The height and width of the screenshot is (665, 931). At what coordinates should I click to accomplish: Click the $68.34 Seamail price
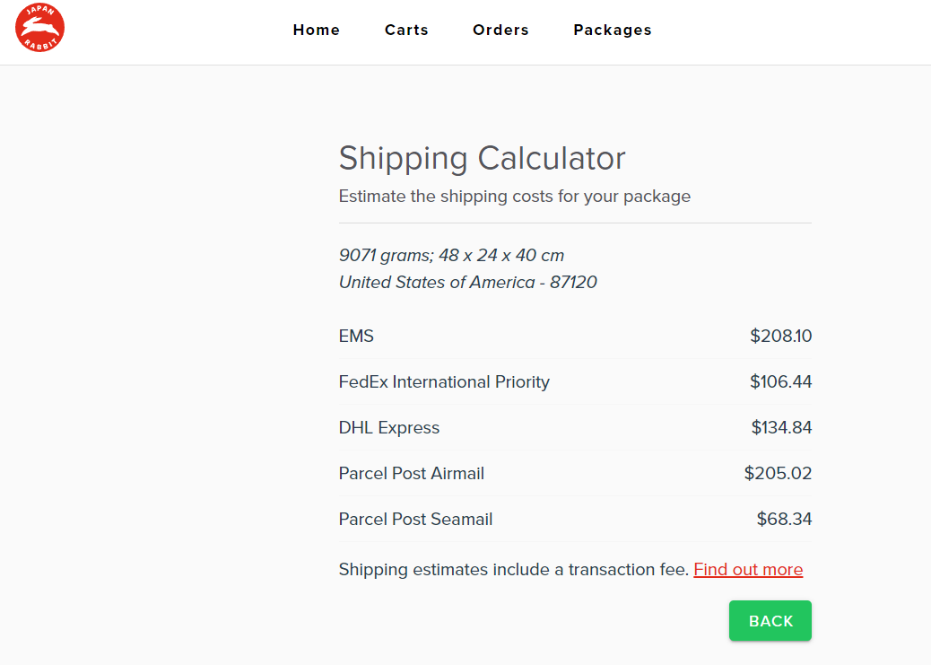click(784, 520)
